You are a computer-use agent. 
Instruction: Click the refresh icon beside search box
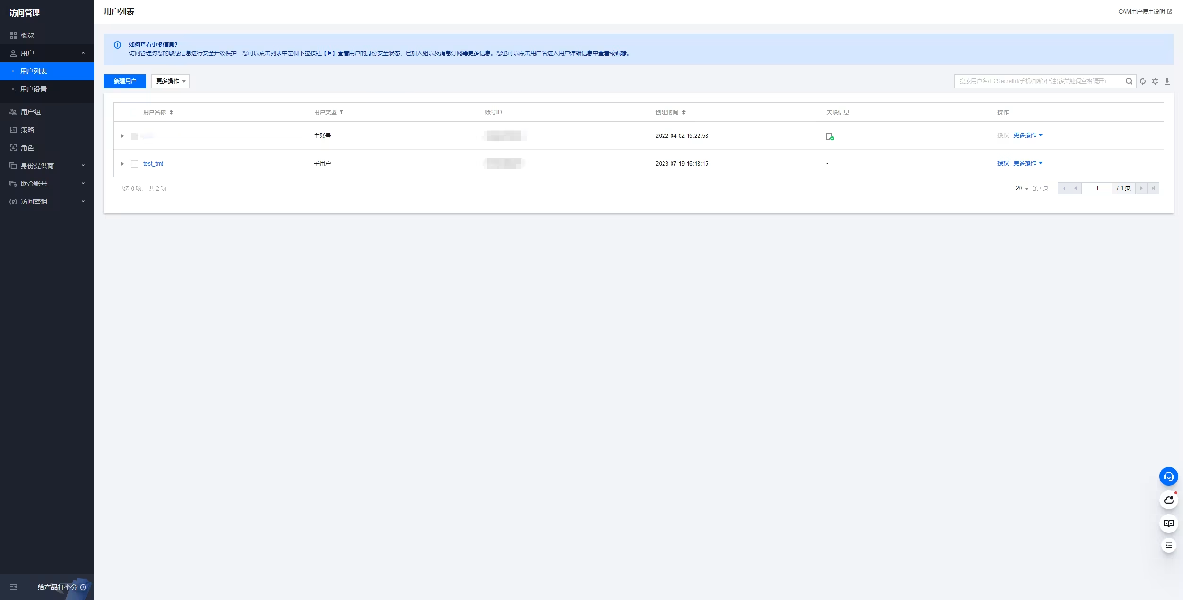(x=1143, y=81)
